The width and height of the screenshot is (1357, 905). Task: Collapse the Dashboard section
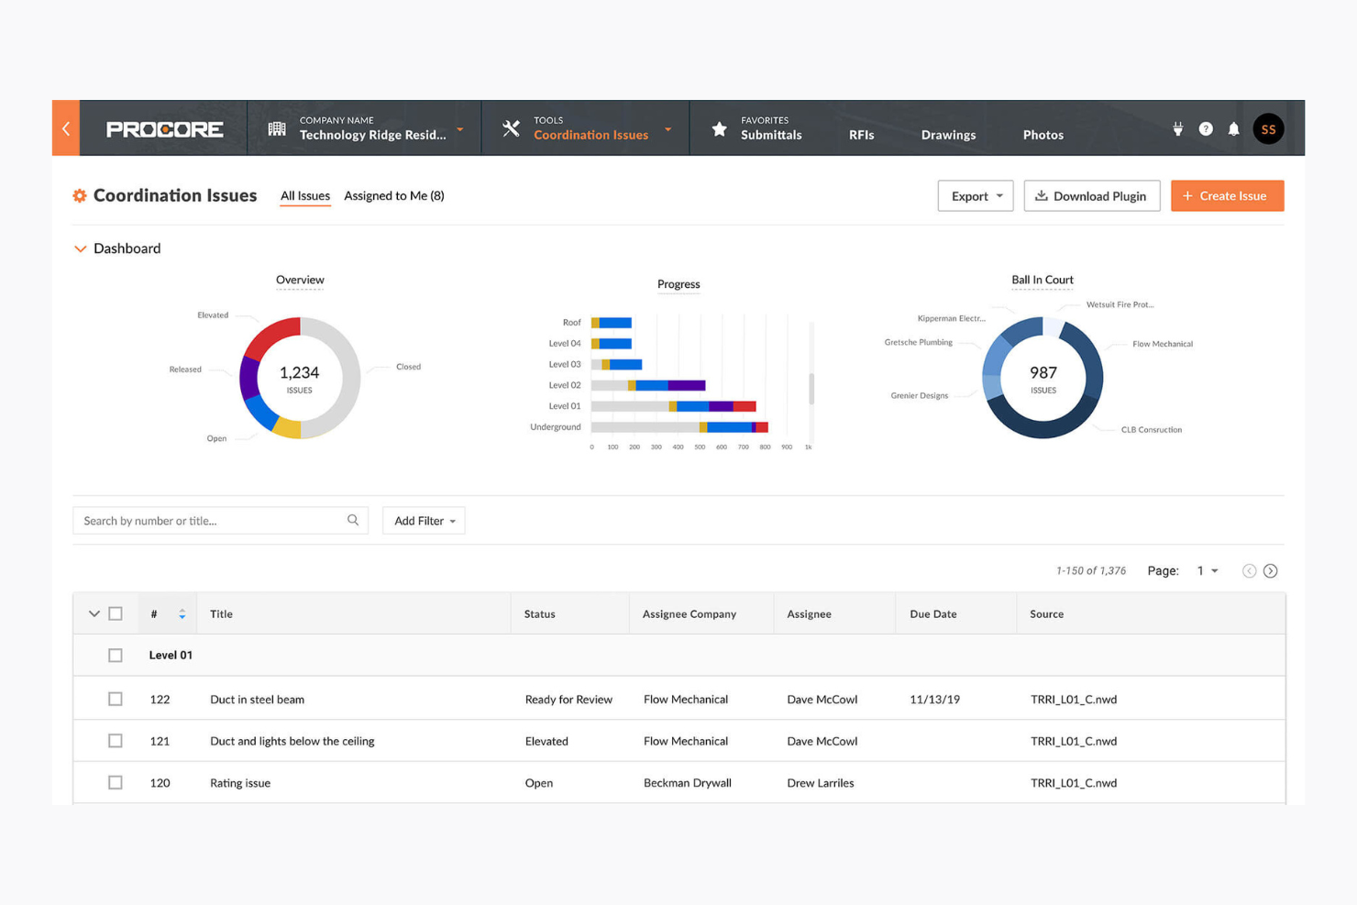[81, 248]
